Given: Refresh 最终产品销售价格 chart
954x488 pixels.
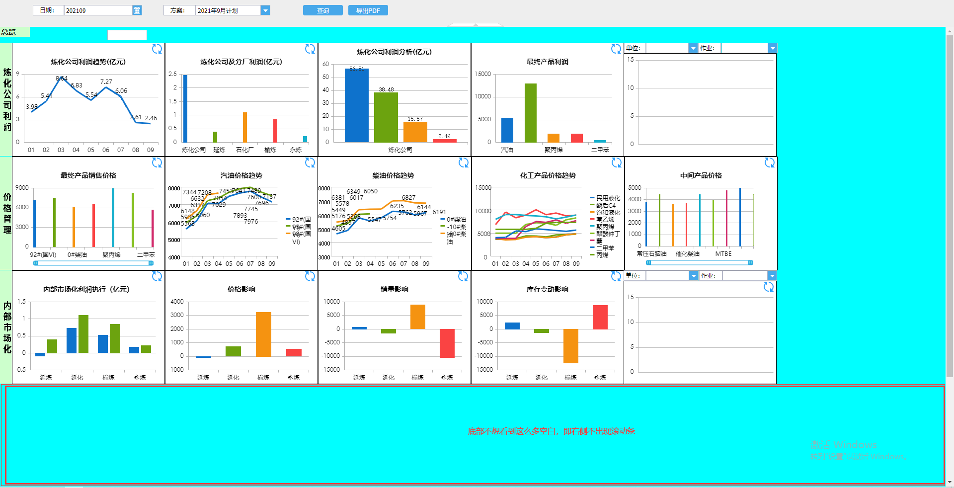Looking at the screenshot, I should tap(157, 163).
